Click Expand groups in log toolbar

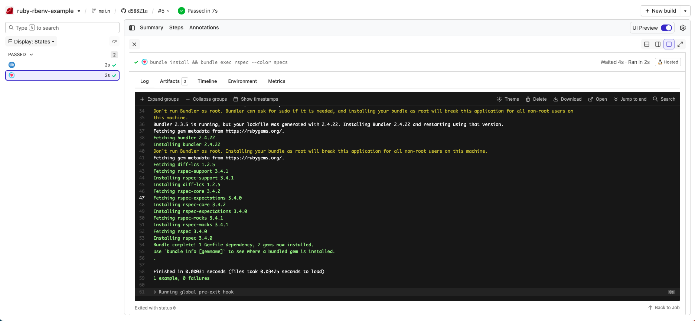[159, 99]
